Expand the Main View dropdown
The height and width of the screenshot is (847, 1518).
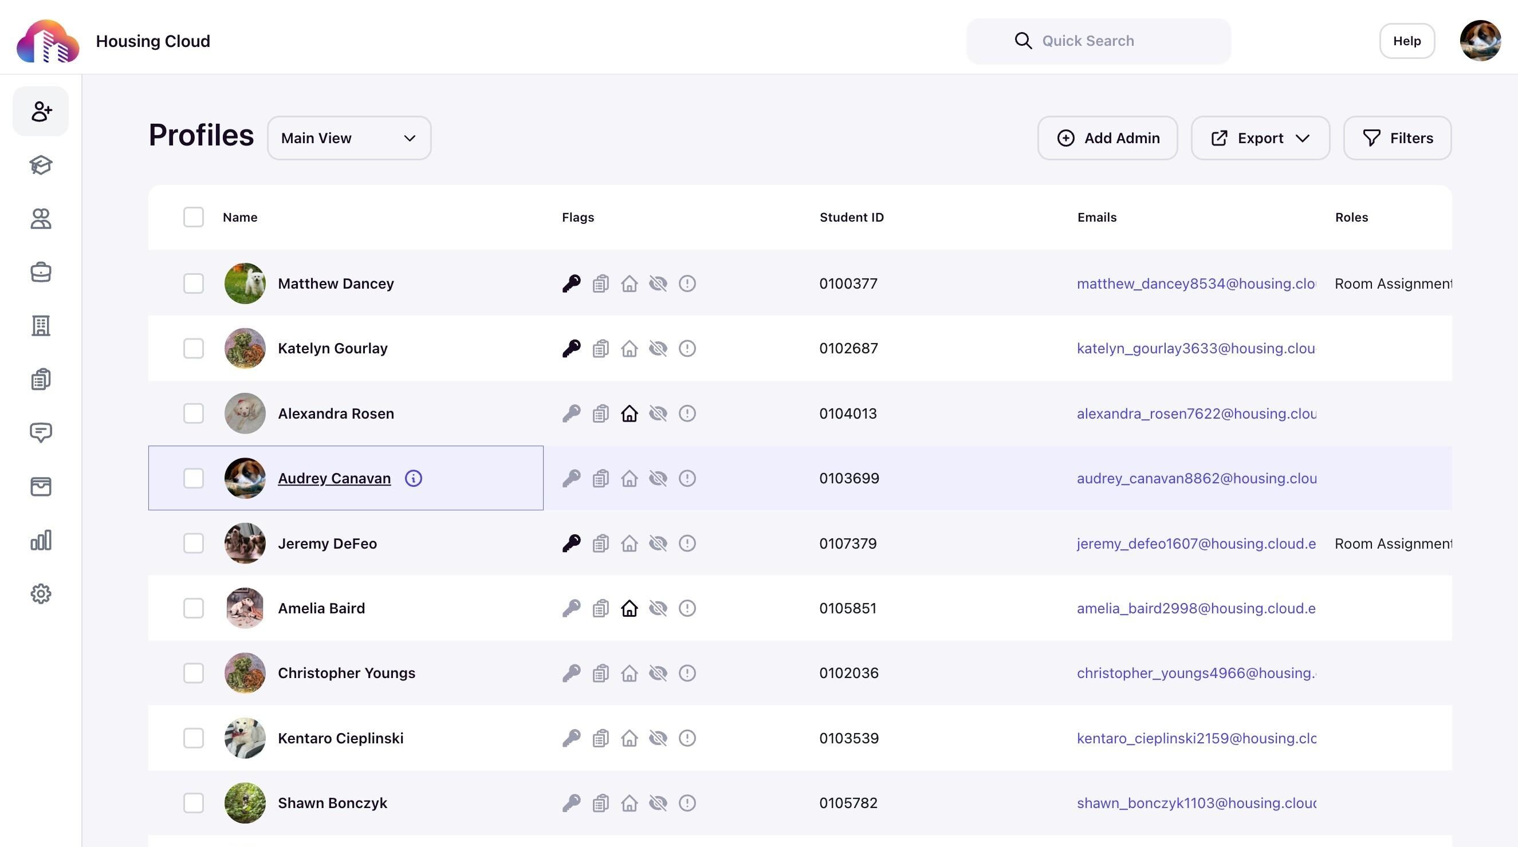pos(349,138)
